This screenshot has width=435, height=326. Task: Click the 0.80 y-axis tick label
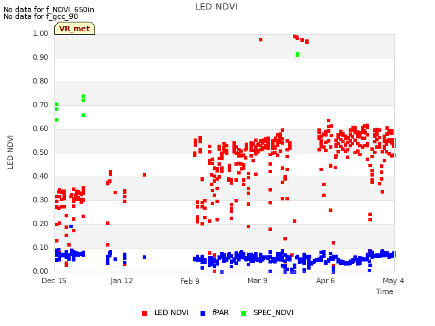40,81
